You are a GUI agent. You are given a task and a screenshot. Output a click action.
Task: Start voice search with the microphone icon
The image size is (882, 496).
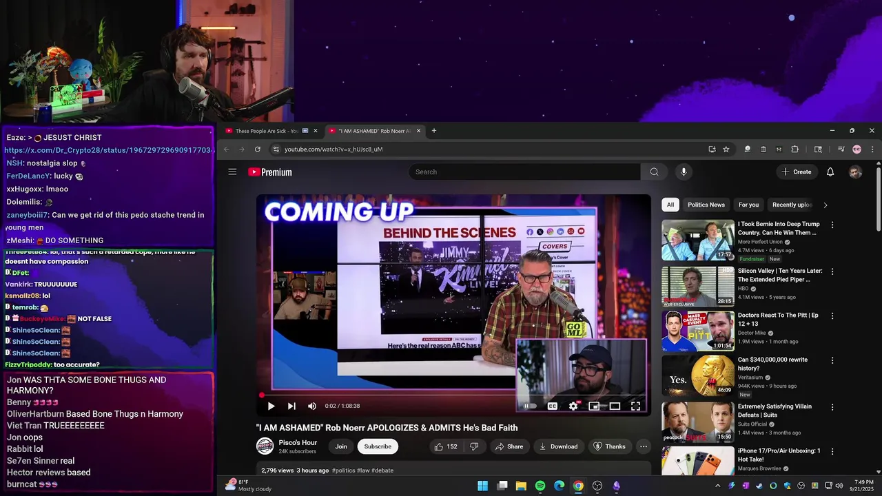pos(684,172)
